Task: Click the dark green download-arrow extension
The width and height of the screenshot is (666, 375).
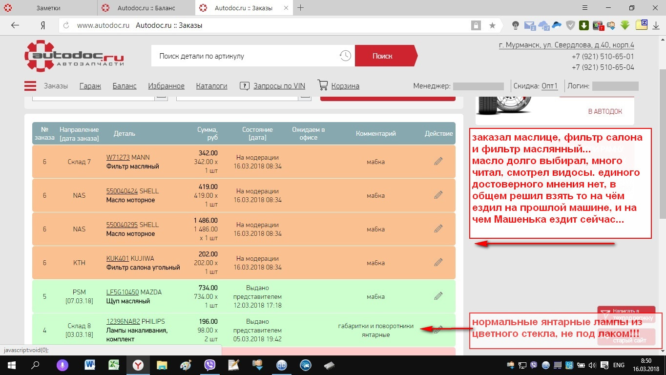Action: [584, 25]
